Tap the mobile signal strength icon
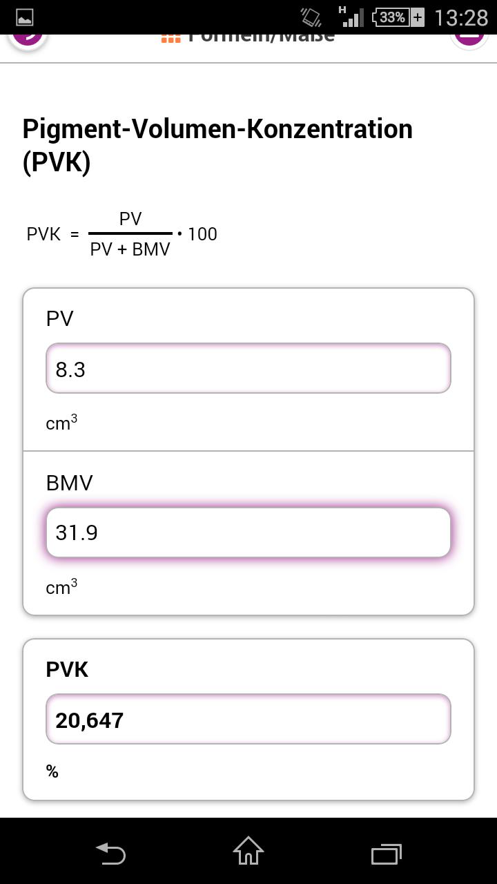This screenshot has width=497, height=884. [351, 17]
